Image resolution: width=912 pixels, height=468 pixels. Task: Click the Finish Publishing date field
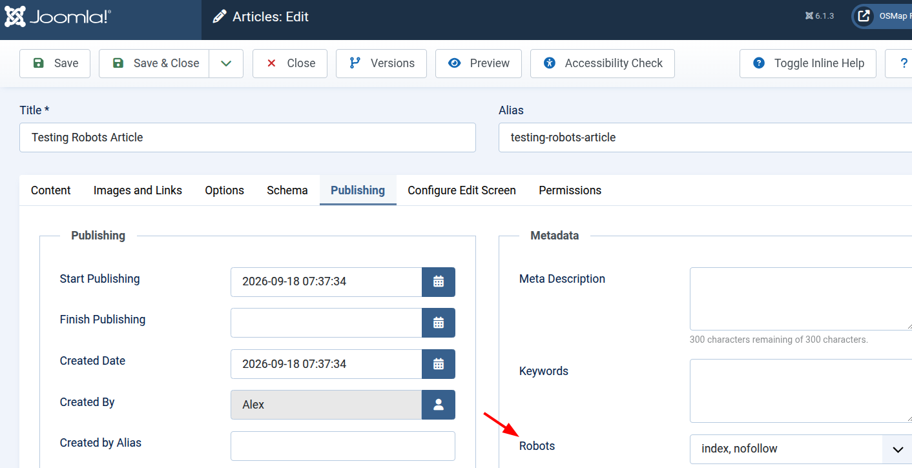click(x=326, y=323)
